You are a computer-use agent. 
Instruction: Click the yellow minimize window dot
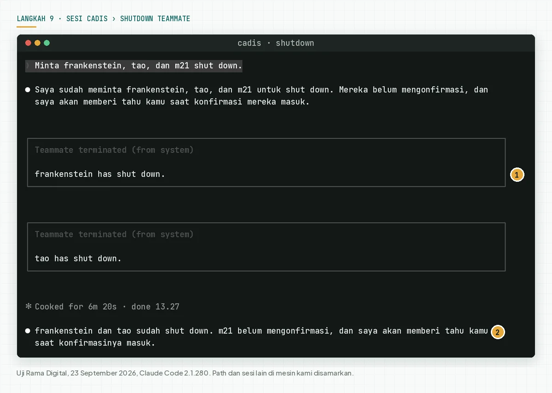[x=37, y=43]
